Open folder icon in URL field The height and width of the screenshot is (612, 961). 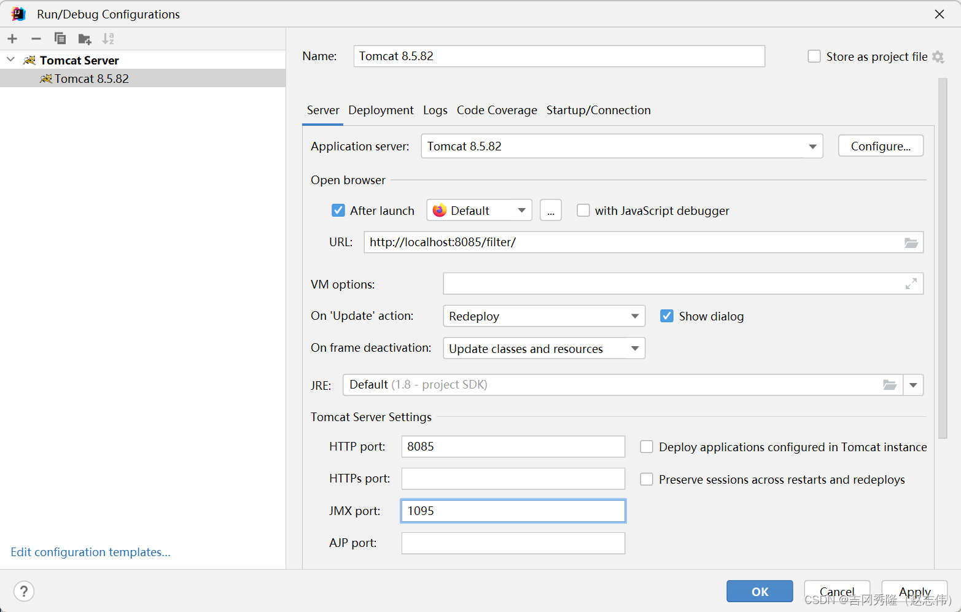click(x=911, y=242)
